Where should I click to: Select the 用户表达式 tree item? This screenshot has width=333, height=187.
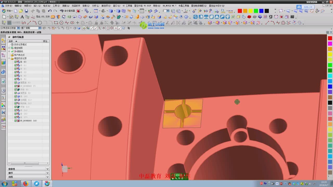pos(19,55)
